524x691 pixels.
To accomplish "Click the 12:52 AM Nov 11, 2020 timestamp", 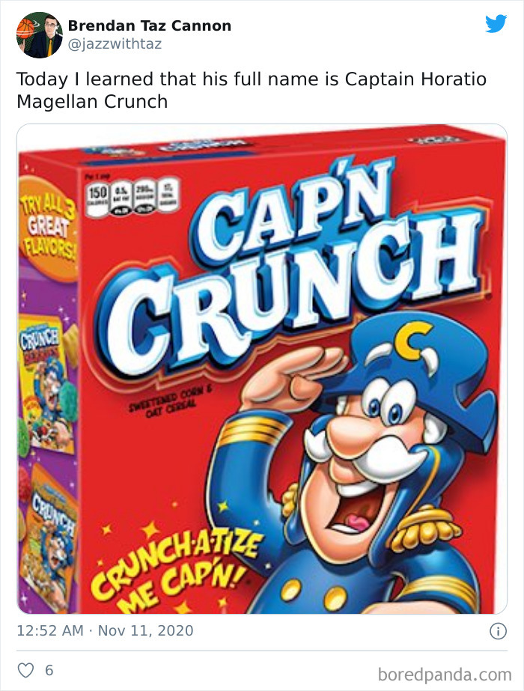I will 105,630.
